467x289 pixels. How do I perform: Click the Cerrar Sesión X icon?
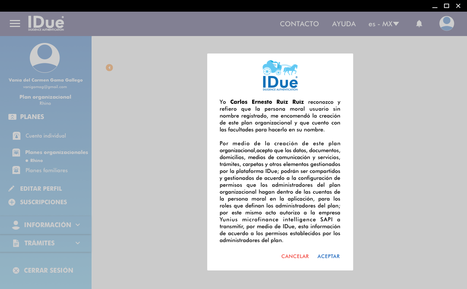16,270
